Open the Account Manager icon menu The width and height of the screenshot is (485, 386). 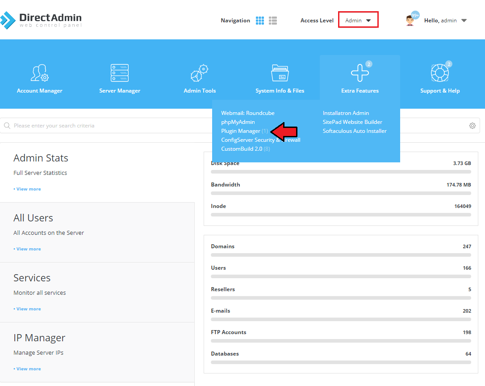(x=40, y=73)
